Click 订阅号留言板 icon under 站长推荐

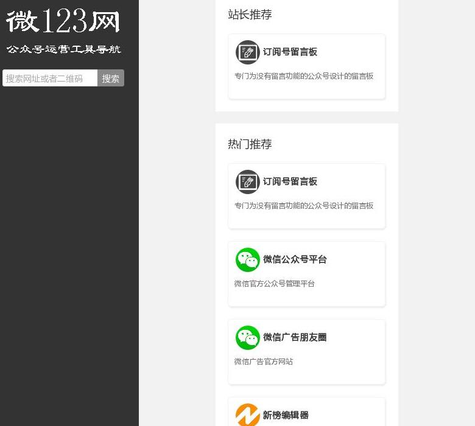coord(248,52)
